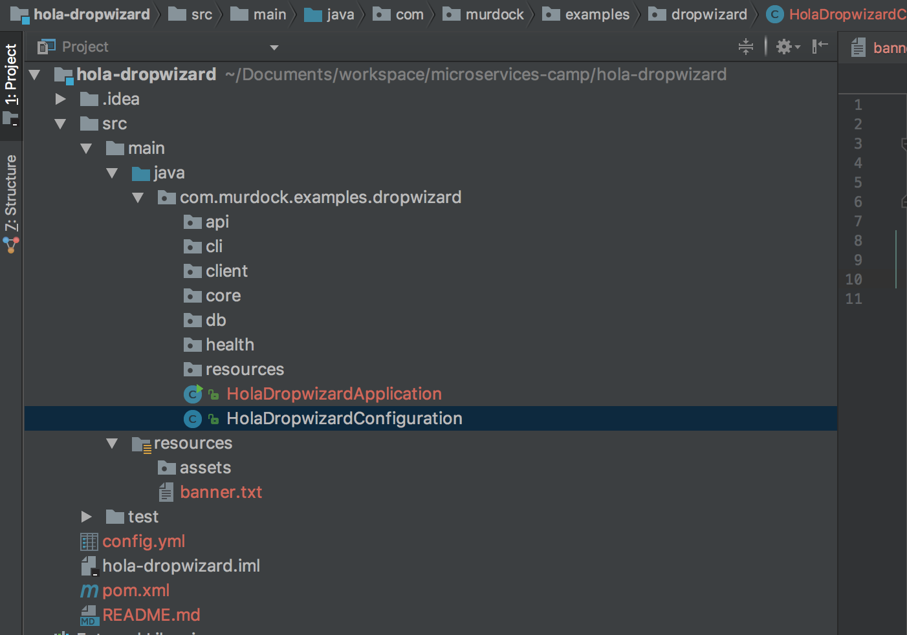Click the collapse all icon in Project toolbar
Image resolution: width=907 pixels, height=635 pixels.
tap(746, 47)
